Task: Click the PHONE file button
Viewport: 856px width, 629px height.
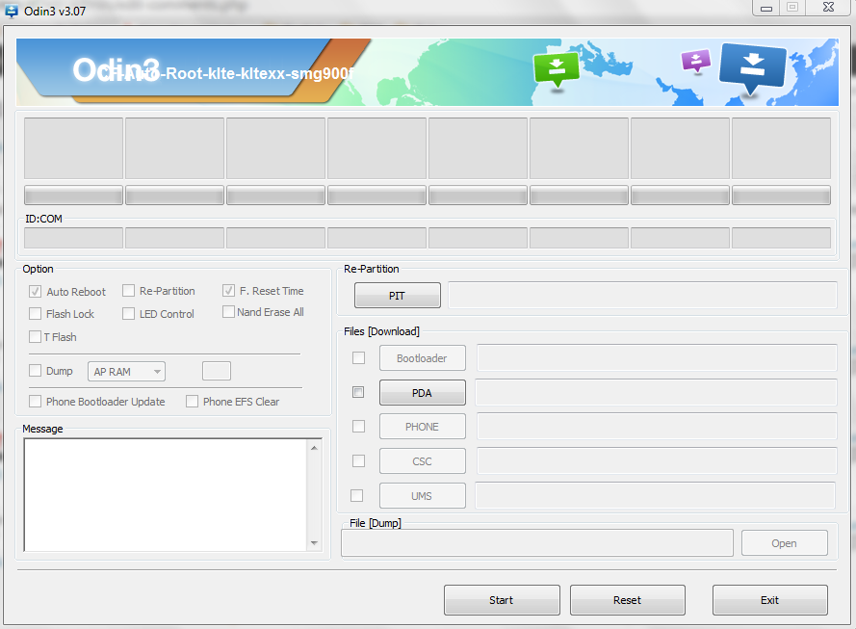Action: point(423,427)
